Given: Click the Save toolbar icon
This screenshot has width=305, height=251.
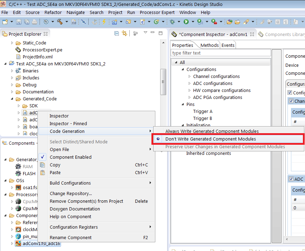Looking at the screenshot, I should [19, 22].
